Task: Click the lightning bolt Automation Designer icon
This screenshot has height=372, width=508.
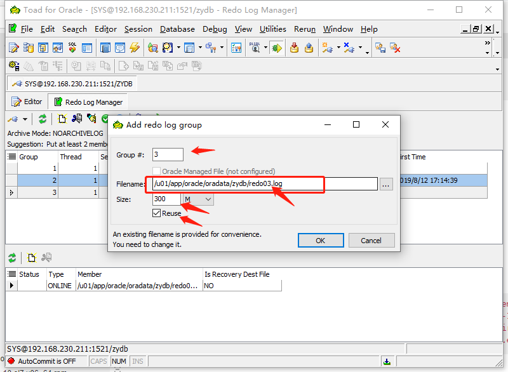Action: [x=135, y=48]
